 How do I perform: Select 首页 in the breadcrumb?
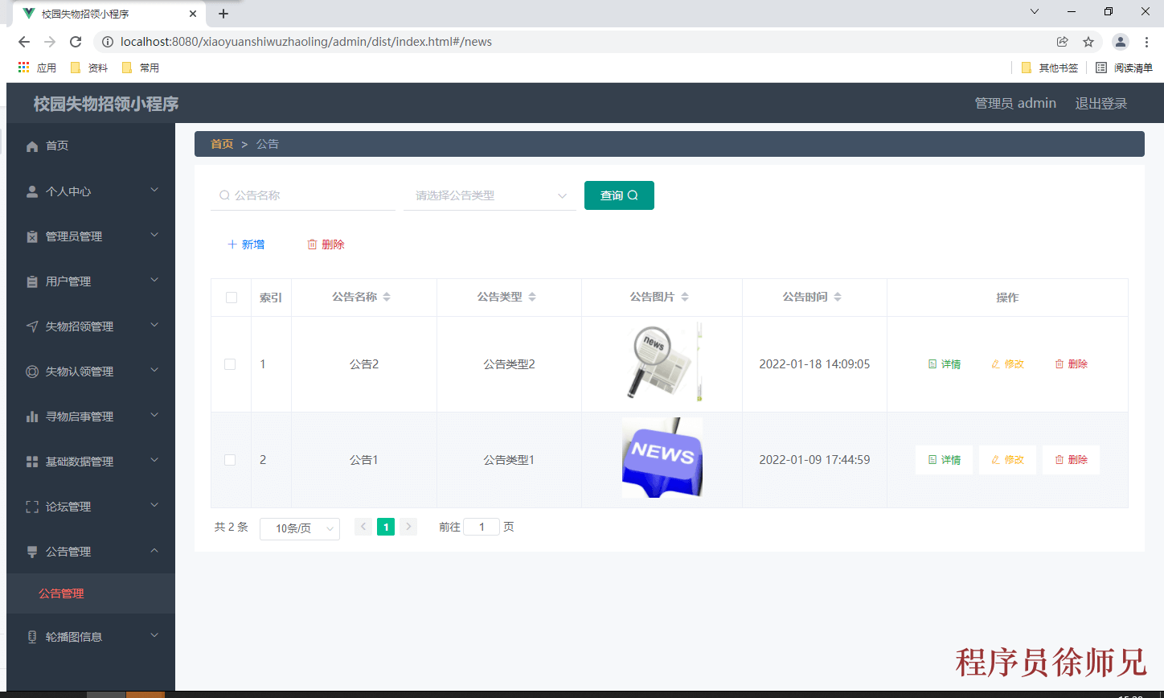point(220,143)
